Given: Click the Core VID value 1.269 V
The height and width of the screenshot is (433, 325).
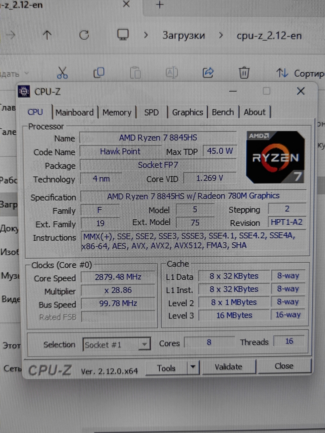Looking at the screenshot, I should (x=209, y=178).
